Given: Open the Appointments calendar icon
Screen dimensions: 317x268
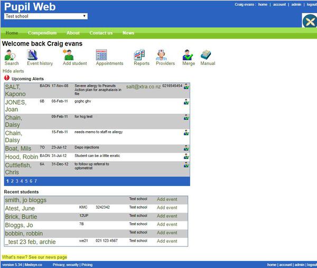Looking at the screenshot, I should coord(101,54).
